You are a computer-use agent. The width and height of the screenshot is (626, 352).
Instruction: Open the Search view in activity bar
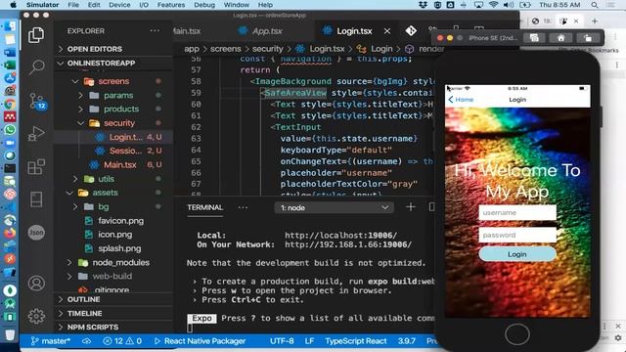(36, 67)
